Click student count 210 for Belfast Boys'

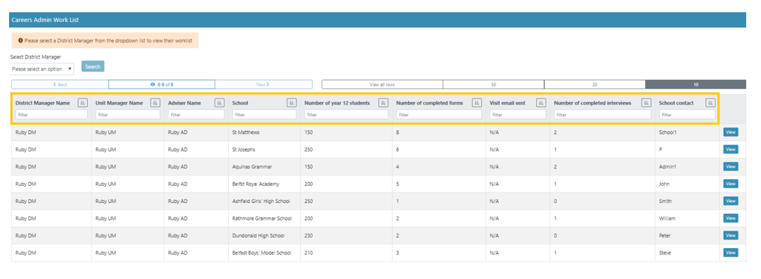309,253
